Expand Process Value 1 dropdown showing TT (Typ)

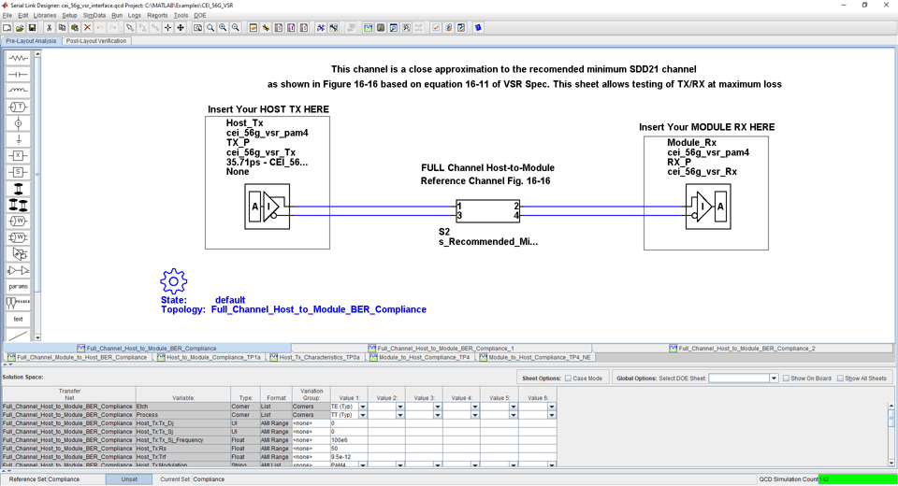point(362,415)
